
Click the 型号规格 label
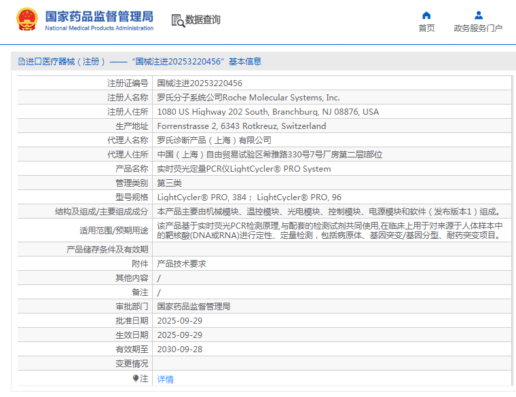(x=132, y=197)
